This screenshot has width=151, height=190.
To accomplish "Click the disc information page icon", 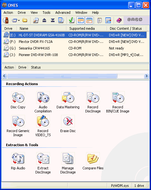I will [x=61, y=20].
